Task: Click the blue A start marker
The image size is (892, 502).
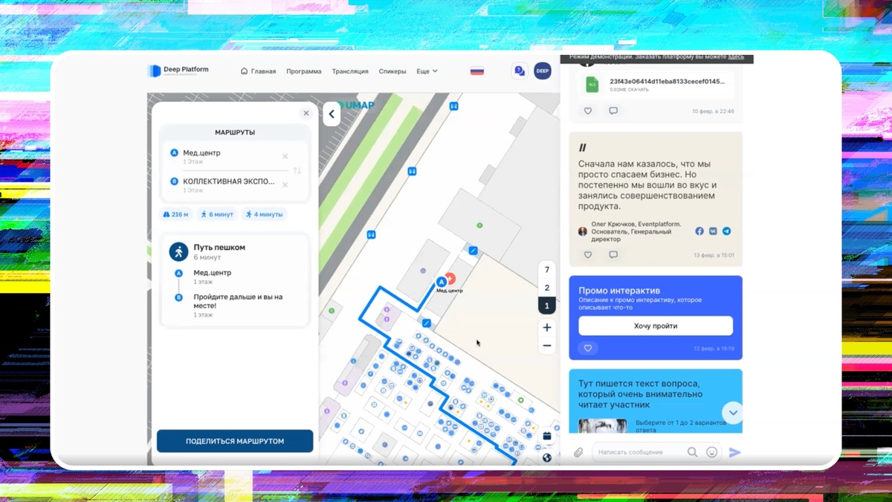Action: point(442,282)
